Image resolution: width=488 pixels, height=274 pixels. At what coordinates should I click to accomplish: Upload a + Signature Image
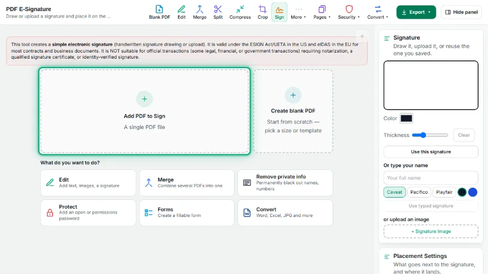pos(431,231)
